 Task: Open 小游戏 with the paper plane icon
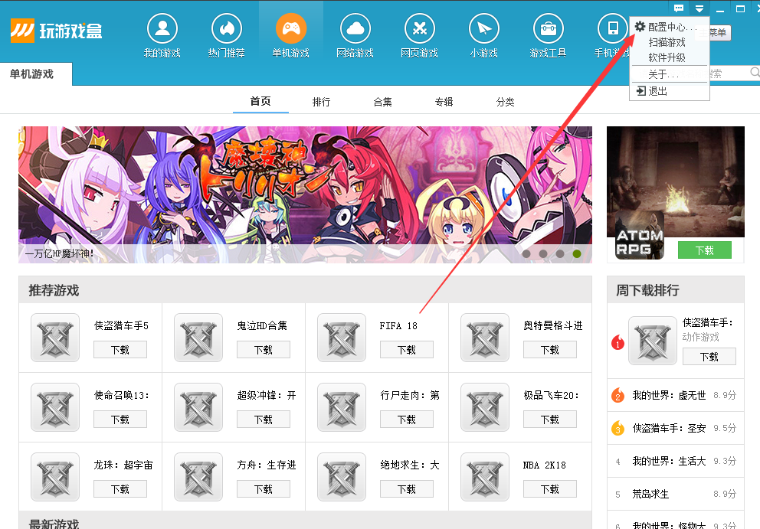coord(483,28)
